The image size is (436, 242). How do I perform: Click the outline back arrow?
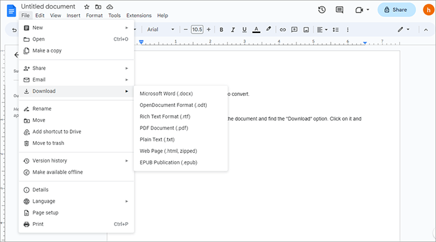pyautogui.click(x=16, y=55)
